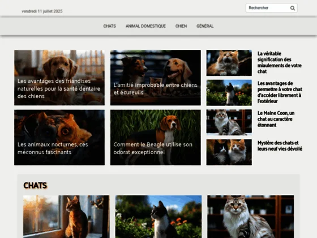Open Mystère des chats et leurs neuf vies
The height and width of the screenshot is (238, 317).
pyautogui.click(x=280, y=146)
